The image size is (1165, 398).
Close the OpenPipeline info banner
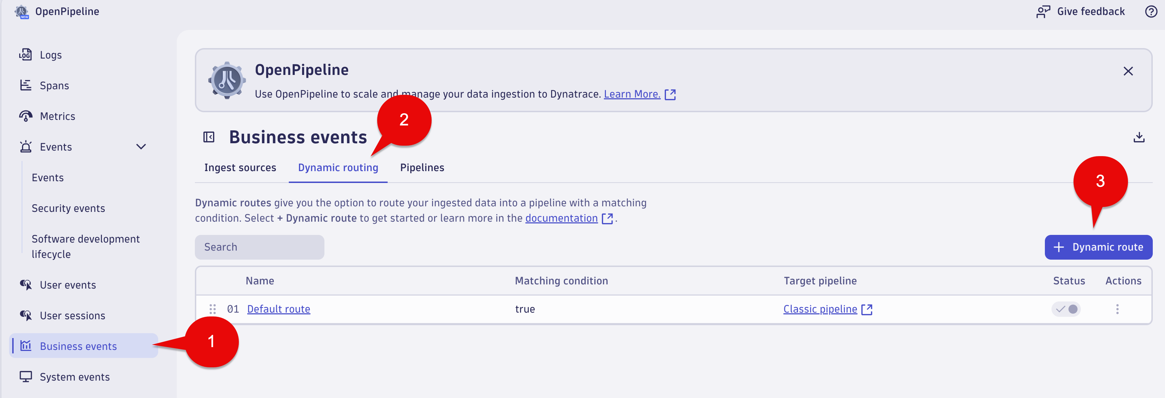pos(1128,71)
